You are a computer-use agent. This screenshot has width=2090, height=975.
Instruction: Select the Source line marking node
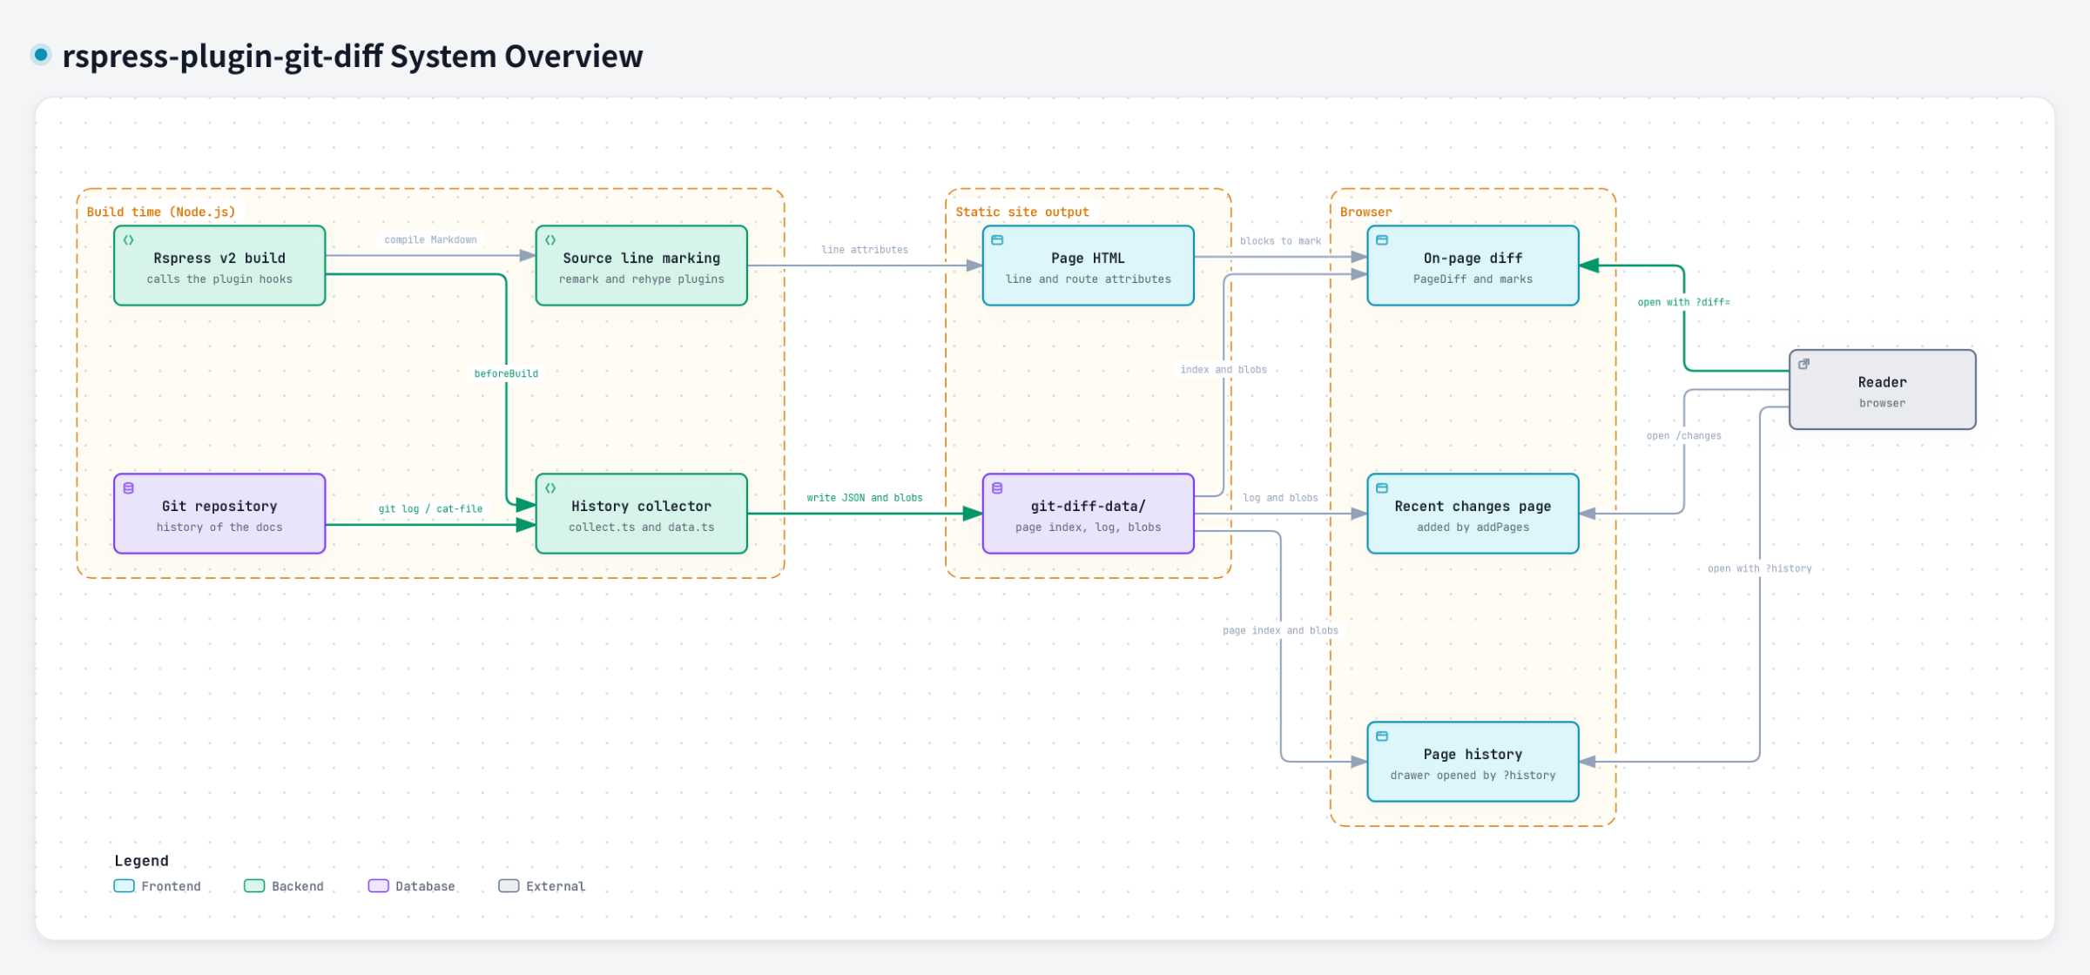tap(642, 266)
